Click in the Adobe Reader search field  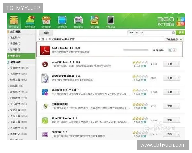pos(149,33)
